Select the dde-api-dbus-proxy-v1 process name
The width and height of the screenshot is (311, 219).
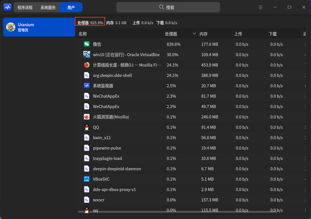point(114,189)
